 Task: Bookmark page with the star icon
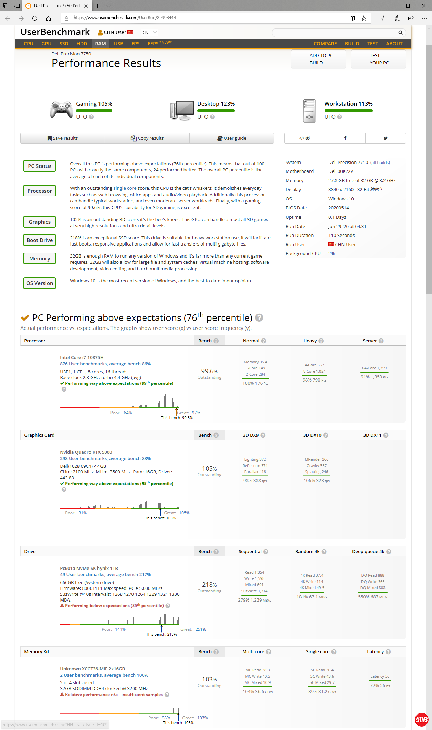point(364,18)
